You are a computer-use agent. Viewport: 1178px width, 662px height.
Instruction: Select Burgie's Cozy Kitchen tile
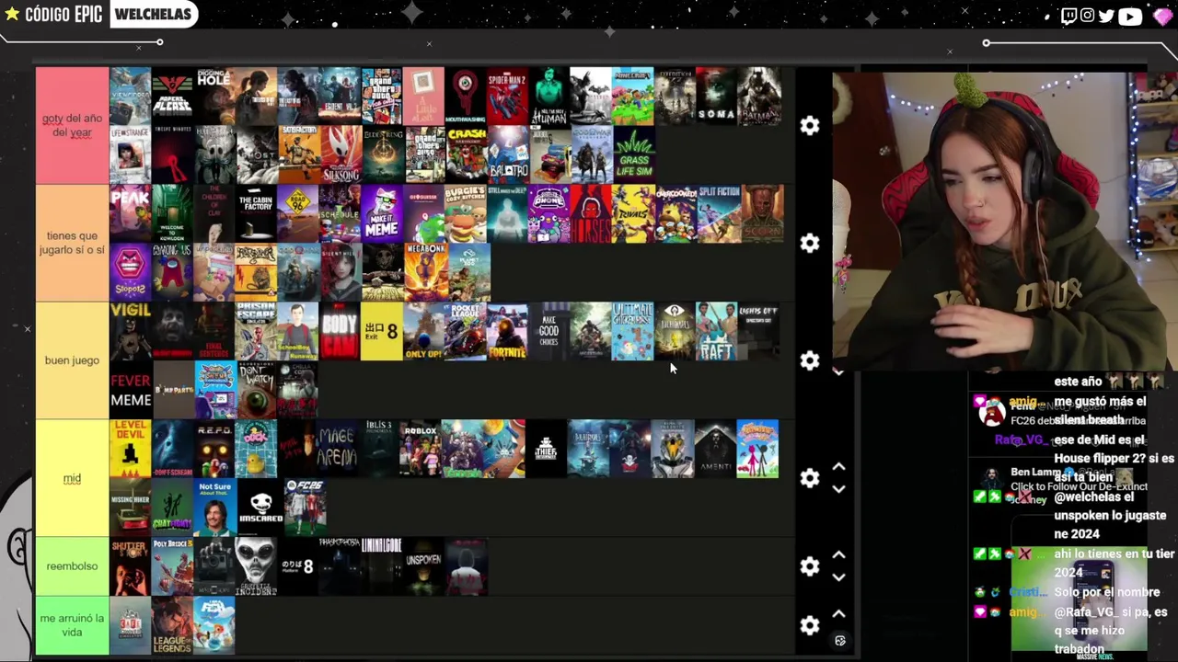[x=465, y=213]
